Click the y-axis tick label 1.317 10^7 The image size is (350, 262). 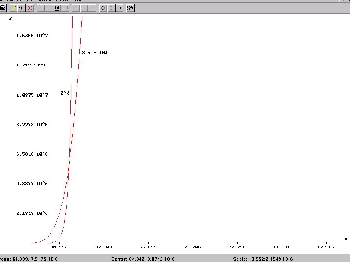pyautogui.click(x=31, y=65)
